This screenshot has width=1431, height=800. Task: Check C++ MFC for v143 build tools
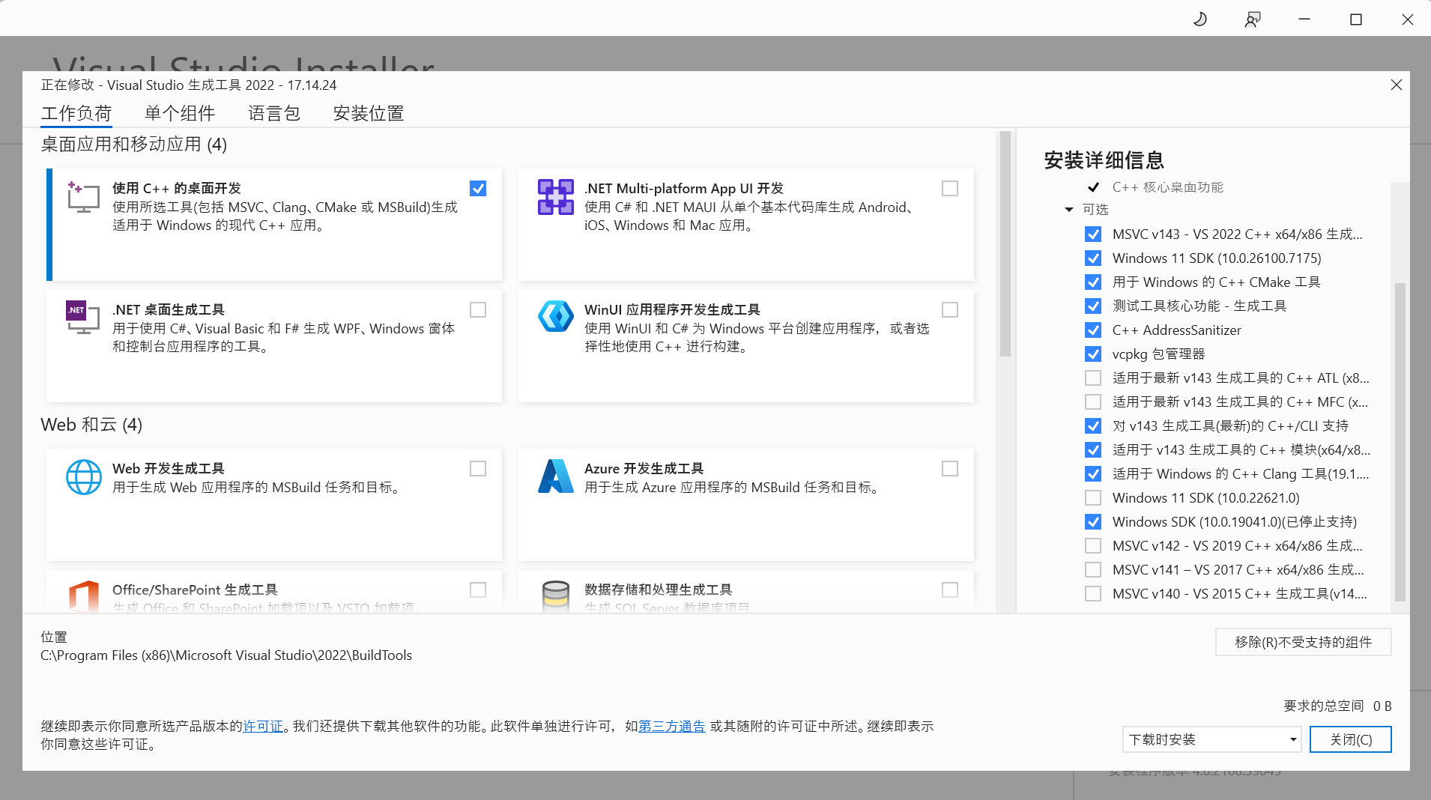1093,402
